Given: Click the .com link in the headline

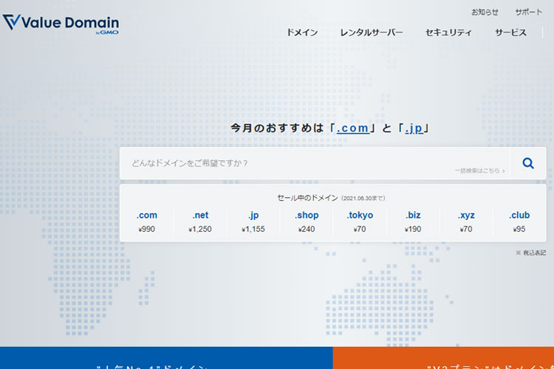Looking at the screenshot, I should point(353,128).
